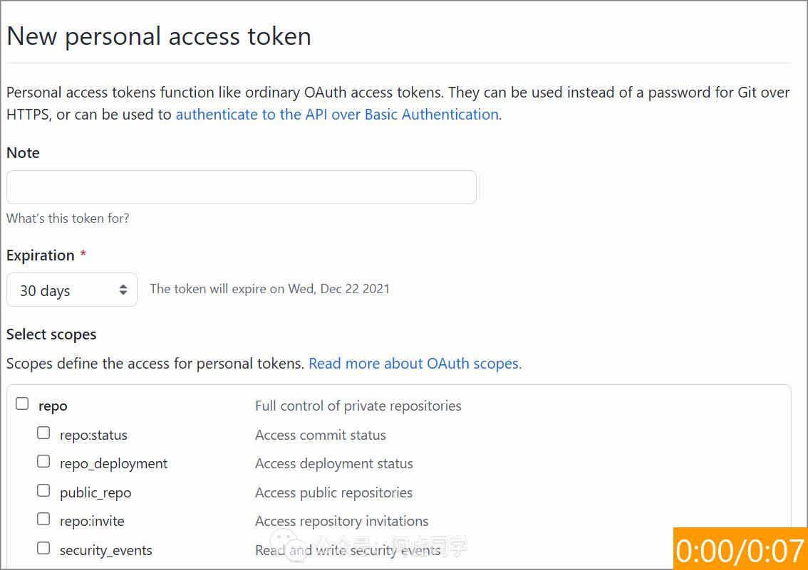Click the public_repo label text
Screen dimensions: 808x570
coord(95,493)
